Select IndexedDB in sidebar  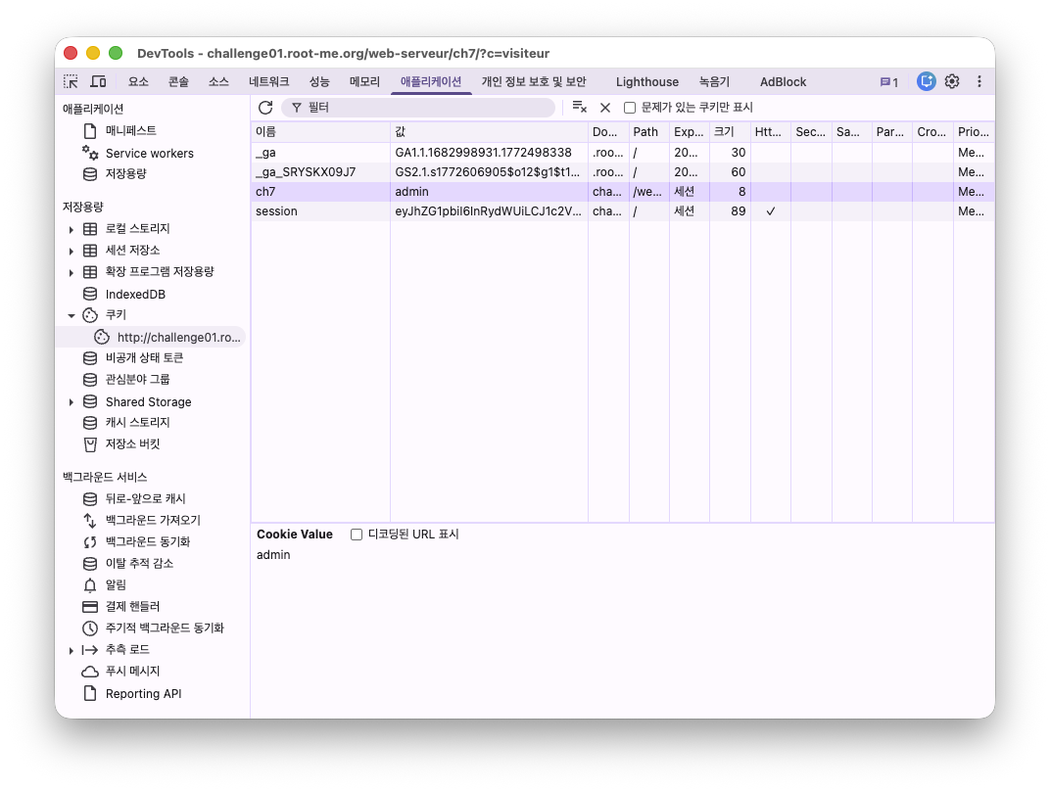[x=134, y=294]
